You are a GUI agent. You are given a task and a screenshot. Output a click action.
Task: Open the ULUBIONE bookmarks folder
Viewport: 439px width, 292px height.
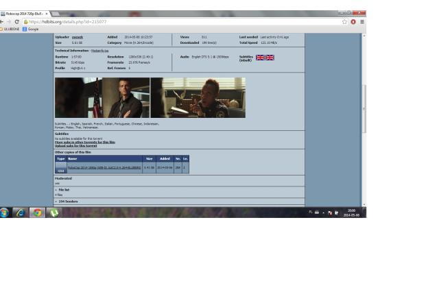[x=10, y=29]
